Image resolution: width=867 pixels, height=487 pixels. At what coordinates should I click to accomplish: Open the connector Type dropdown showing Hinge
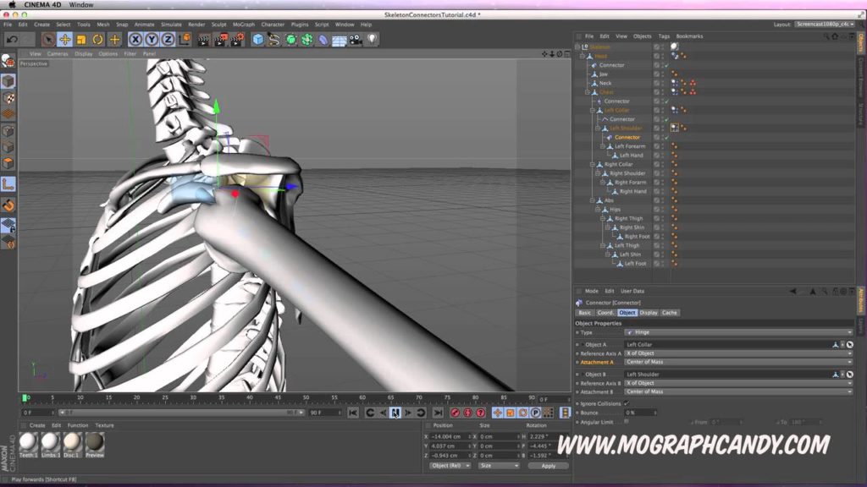738,332
